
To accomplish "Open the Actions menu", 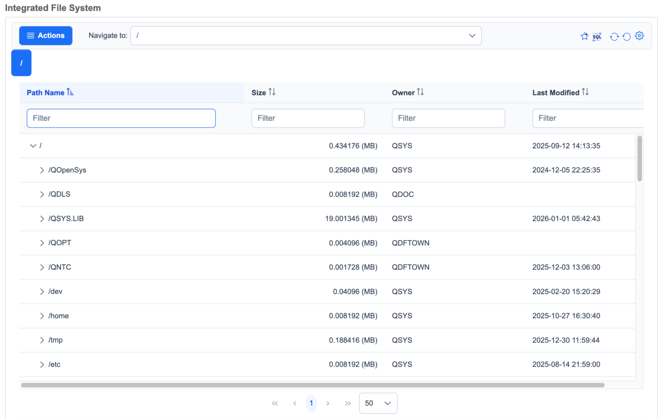I will tap(46, 36).
